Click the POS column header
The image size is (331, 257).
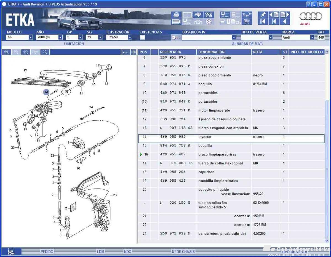144,52
